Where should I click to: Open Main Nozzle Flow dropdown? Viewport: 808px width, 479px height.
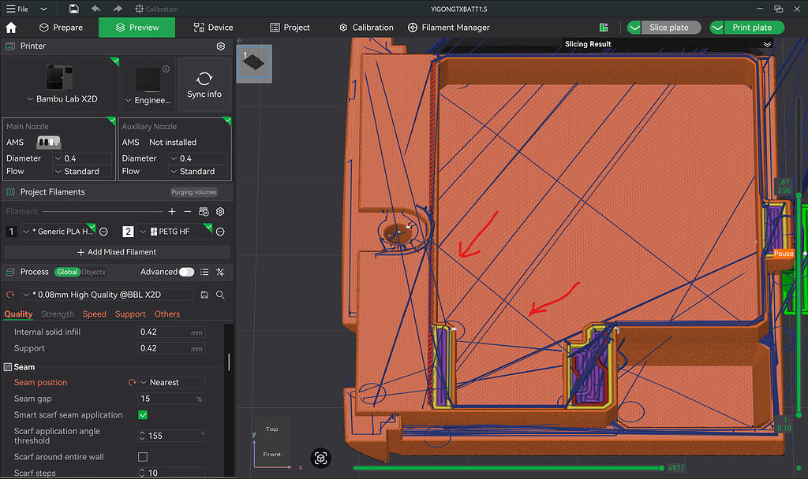point(82,171)
